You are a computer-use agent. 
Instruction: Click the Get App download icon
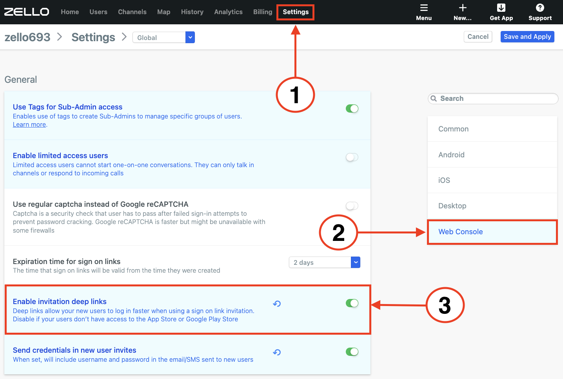click(501, 8)
